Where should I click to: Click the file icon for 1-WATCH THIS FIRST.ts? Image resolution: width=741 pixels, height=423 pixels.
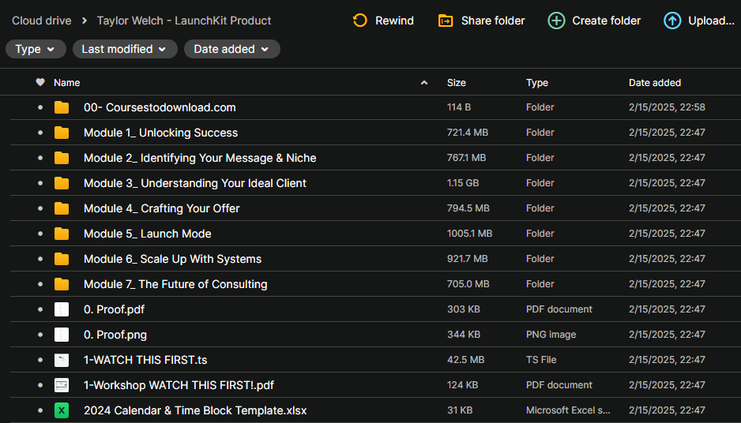[62, 360]
